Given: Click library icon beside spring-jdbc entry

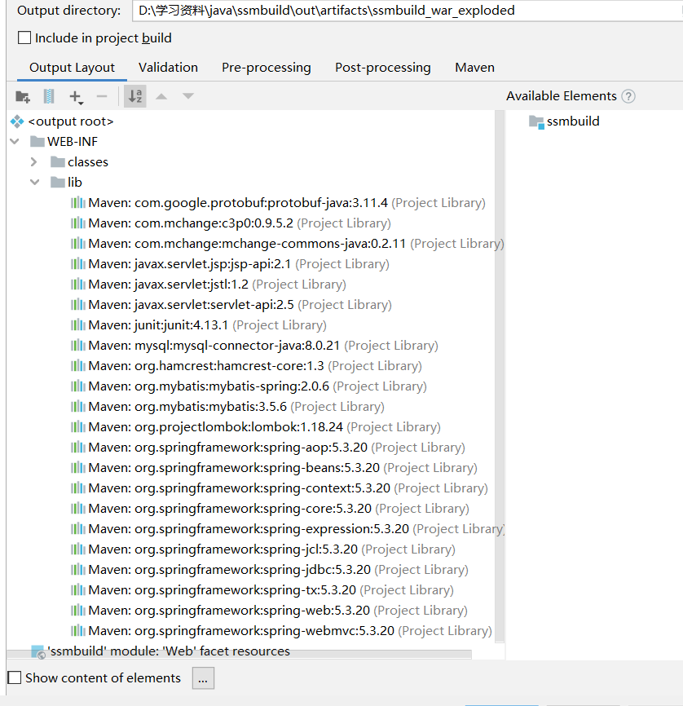Looking at the screenshot, I should point(78,569).
